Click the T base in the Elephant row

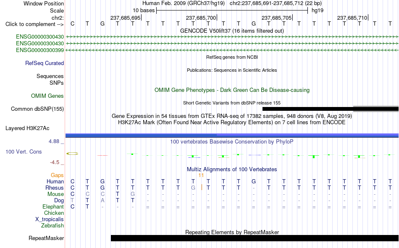pos(87,206)
